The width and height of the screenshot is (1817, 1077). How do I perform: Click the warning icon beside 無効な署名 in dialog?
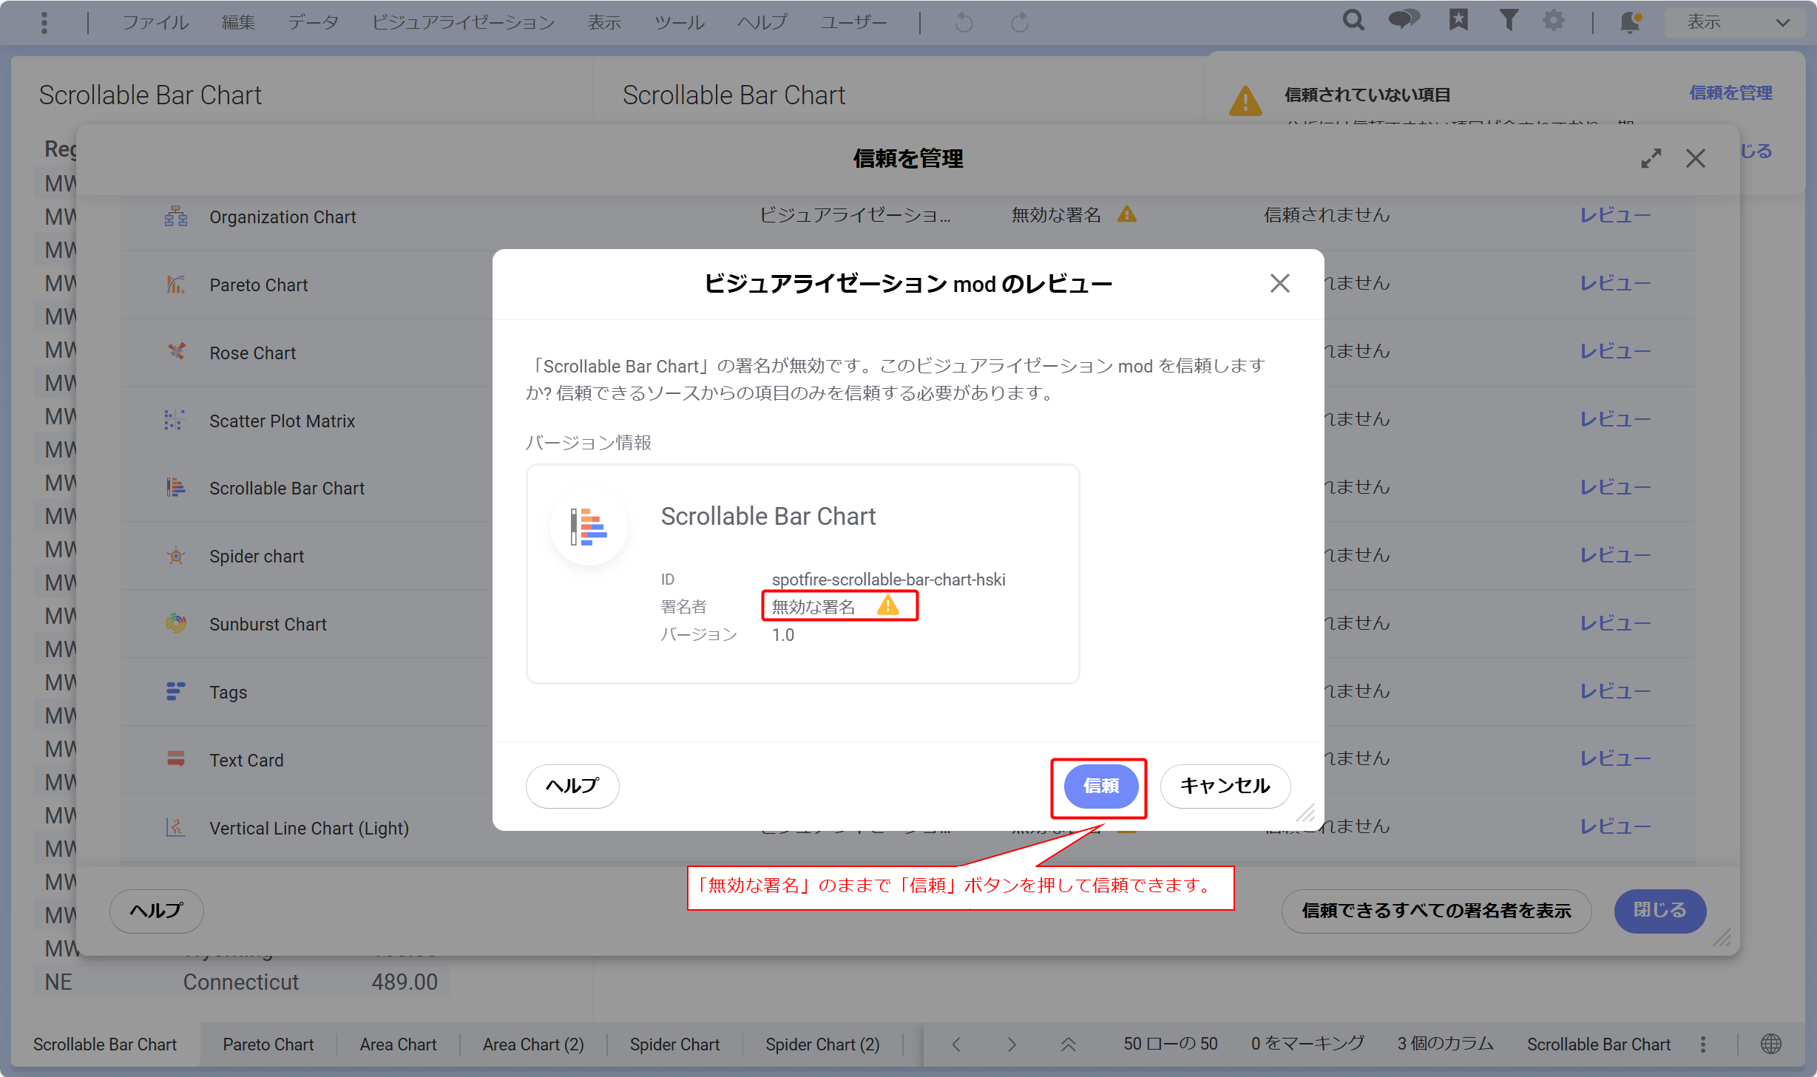(x=887, y=606)
